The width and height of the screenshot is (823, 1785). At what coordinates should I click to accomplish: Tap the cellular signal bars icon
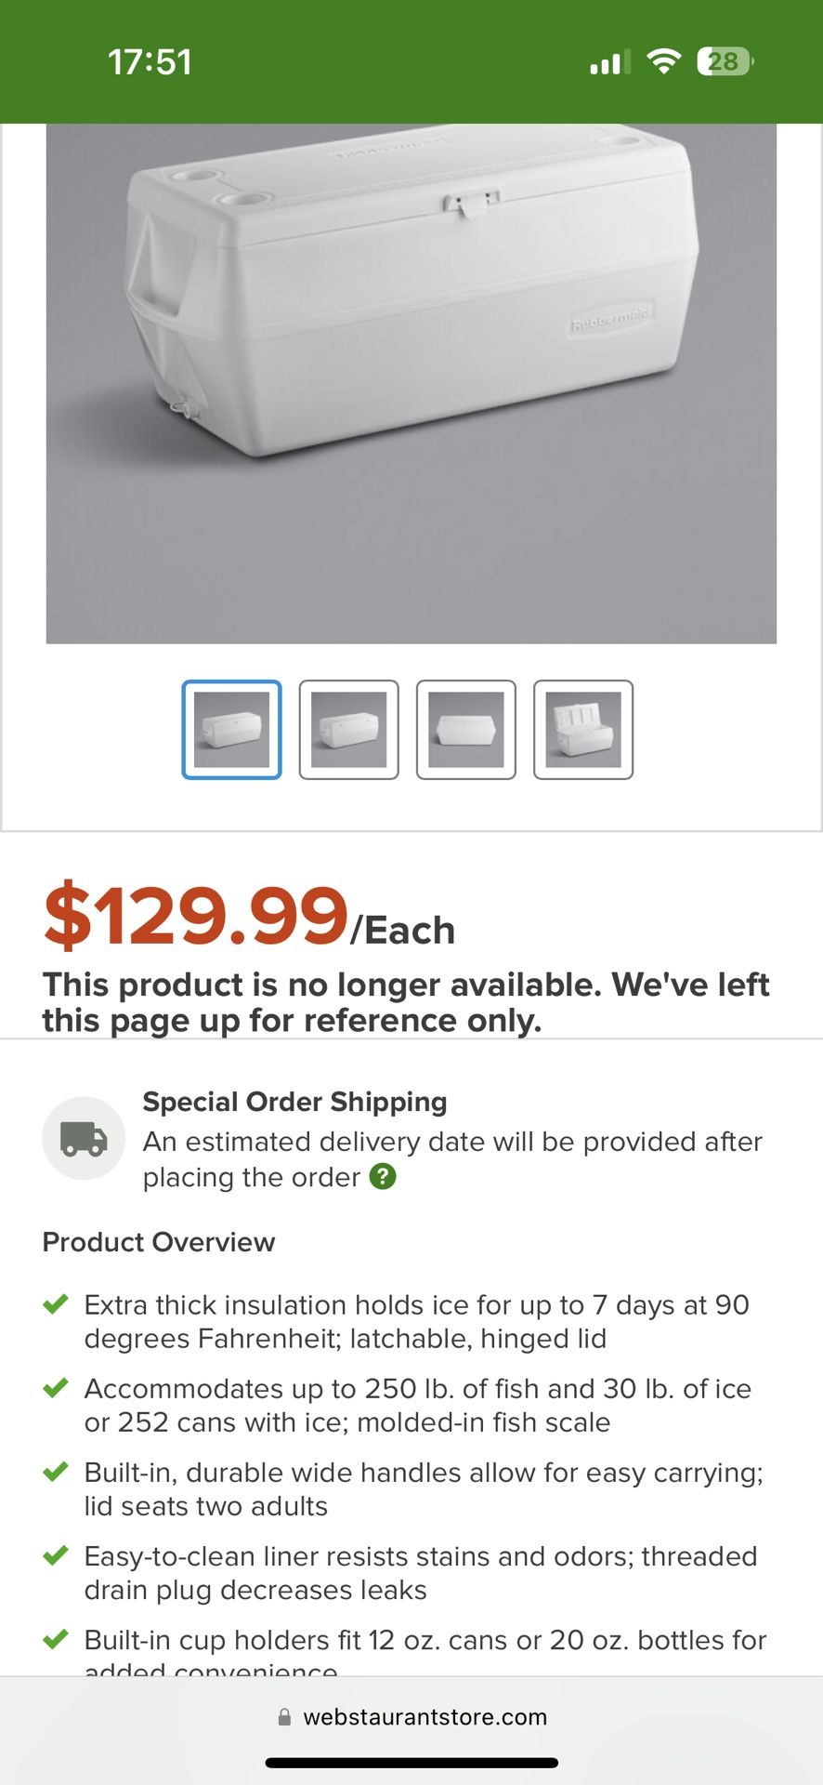click(609, 61)
